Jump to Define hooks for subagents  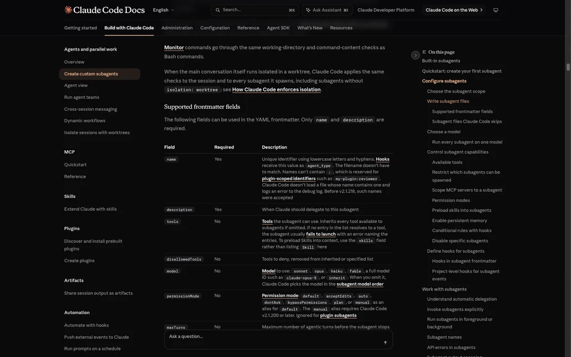(x=456, y=251)
